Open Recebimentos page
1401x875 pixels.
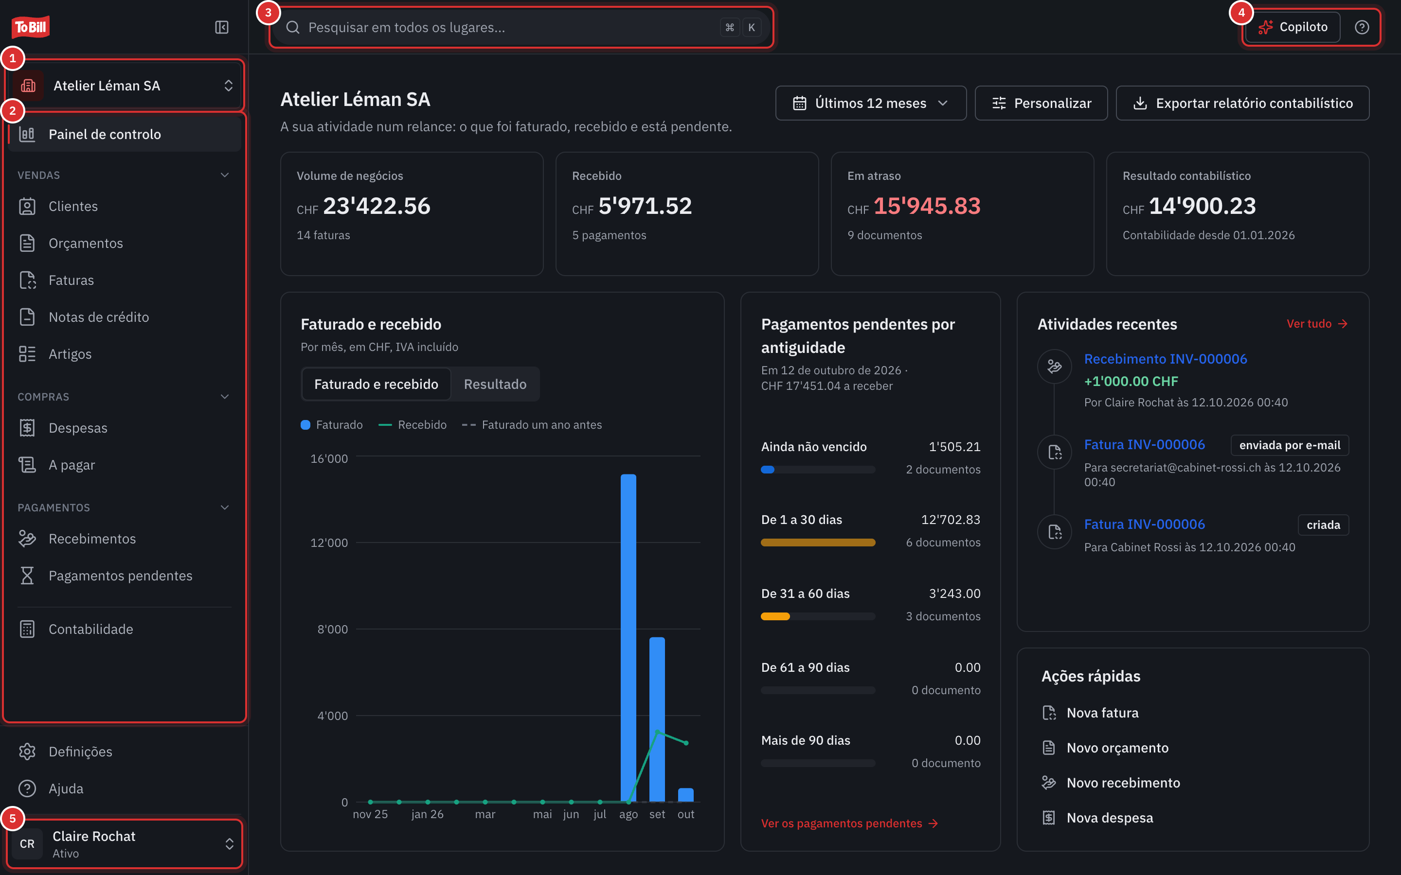click(x=125, y=540)
